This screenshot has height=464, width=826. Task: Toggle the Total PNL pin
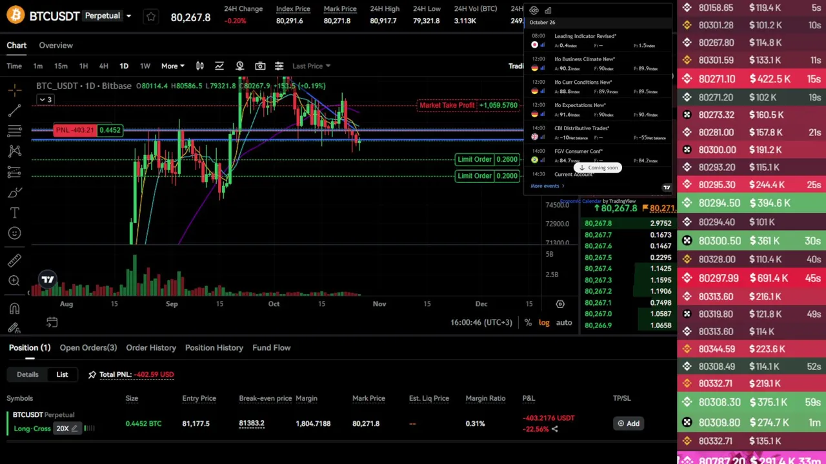[92, 374]
